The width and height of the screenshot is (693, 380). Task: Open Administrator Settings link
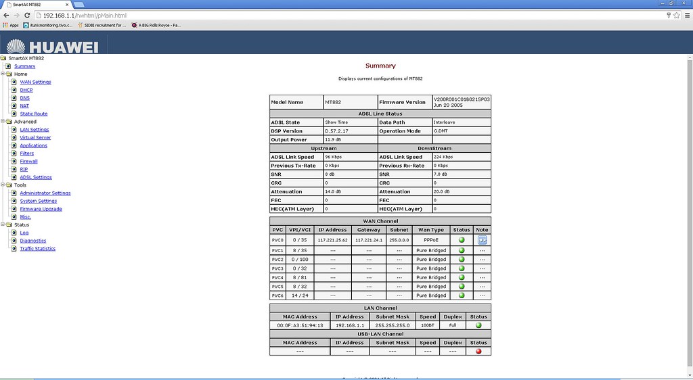(x=45, y=193)
